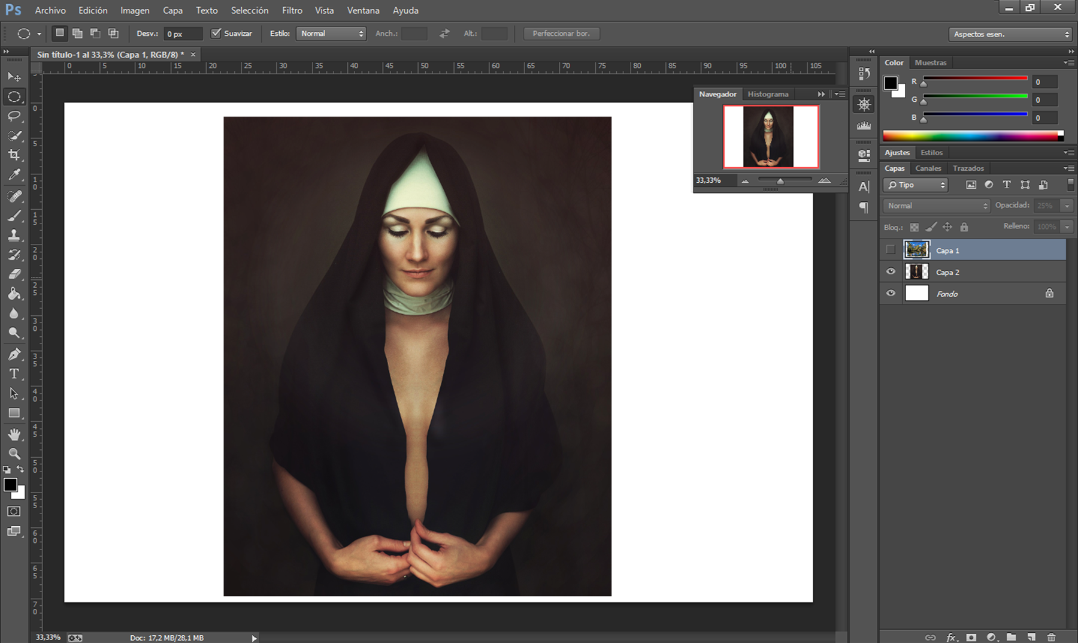Toggle lock transparent pixels
Screen dimensions: 1078x643
(x=915, y=227)
